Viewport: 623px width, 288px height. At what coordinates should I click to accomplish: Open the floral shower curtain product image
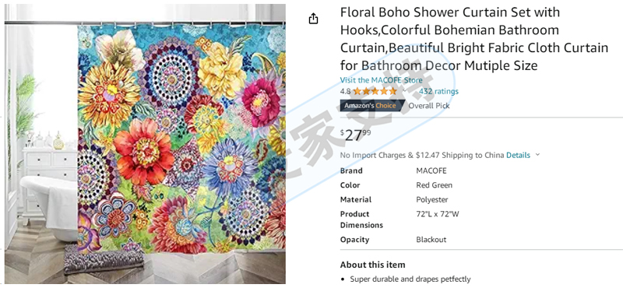point(145,144)
